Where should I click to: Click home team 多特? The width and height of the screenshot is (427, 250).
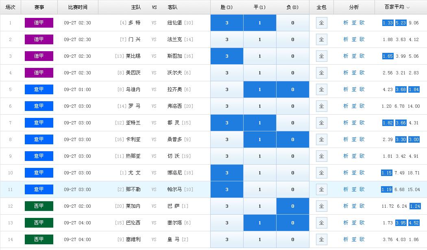coord(134,23)
